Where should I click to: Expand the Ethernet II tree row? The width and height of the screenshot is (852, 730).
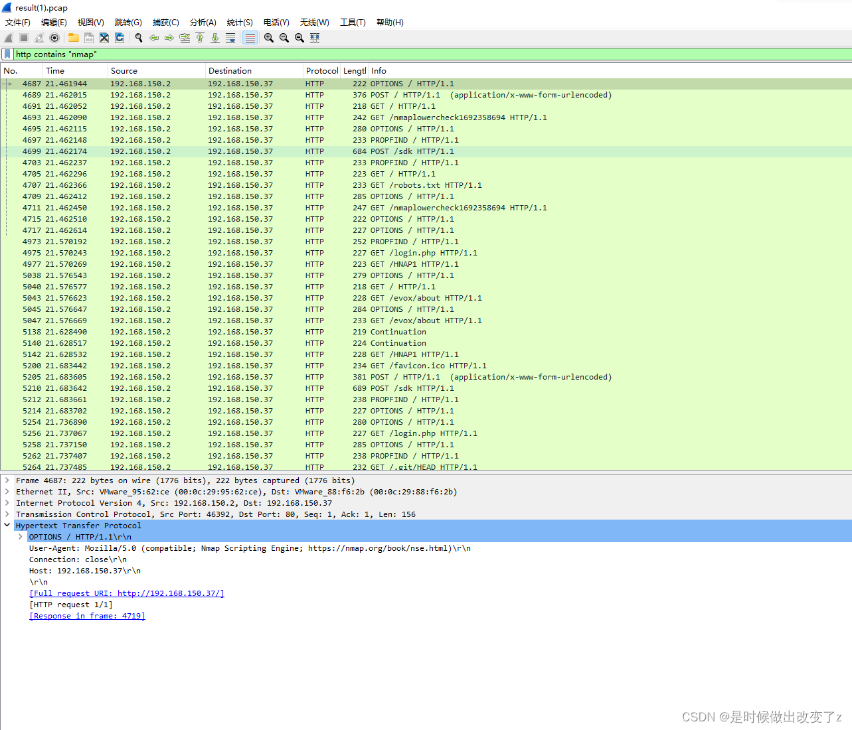(x=7, y=492)
